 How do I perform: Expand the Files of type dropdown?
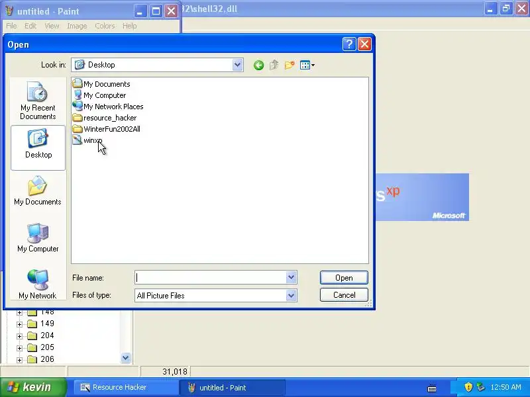tap(291, 295)
